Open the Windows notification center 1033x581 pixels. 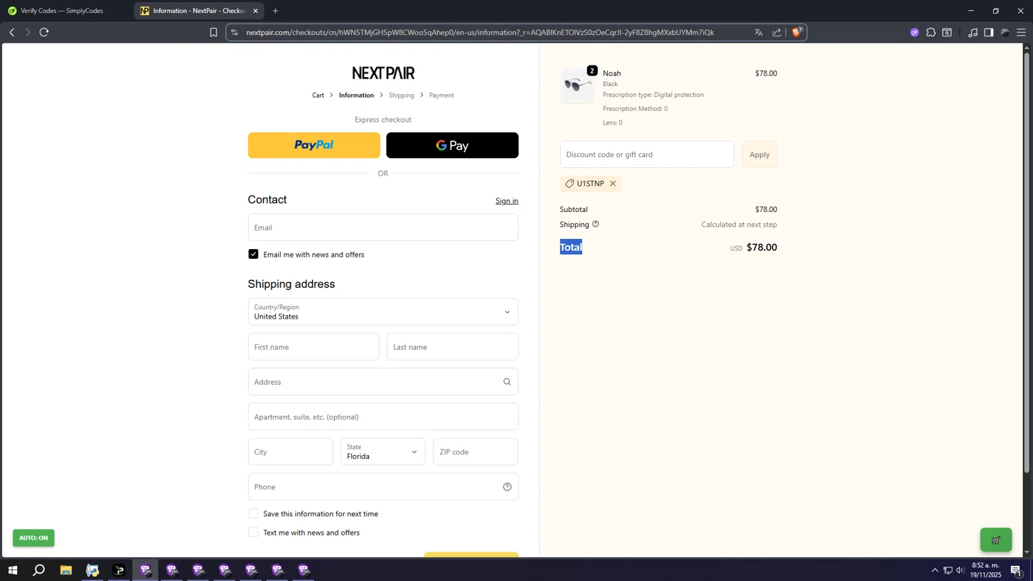point(1016,570)
